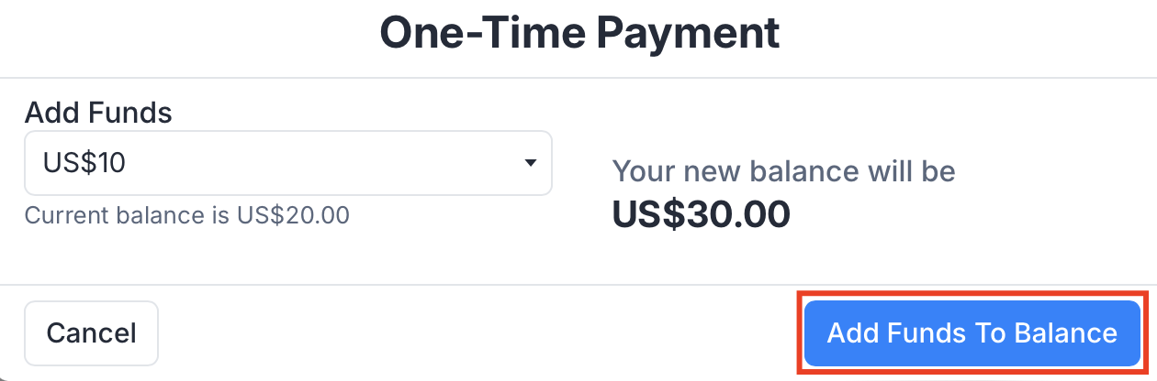Select the US$10 value in the combo box
The height and width of the screenshot is (381, 1157).
tap(84, 163)
